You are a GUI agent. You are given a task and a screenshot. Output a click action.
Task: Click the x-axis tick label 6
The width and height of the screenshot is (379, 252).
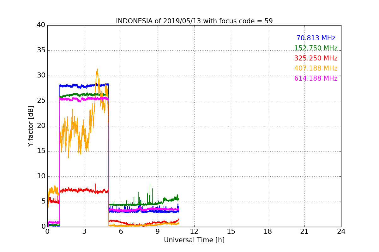pos(121,232)
